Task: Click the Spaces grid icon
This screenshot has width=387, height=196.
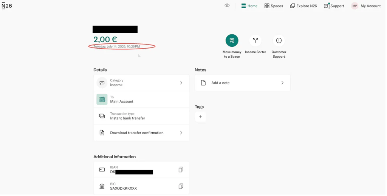Action: tap(267, 6)
